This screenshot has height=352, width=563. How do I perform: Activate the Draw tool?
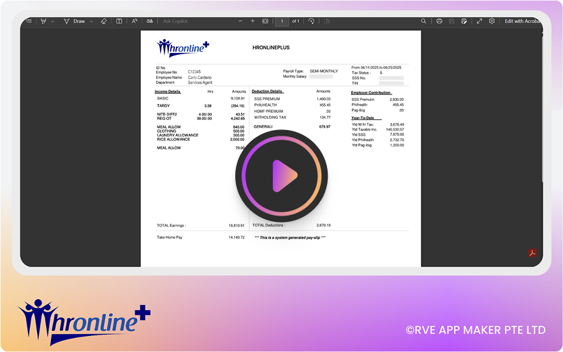[75, 21]
